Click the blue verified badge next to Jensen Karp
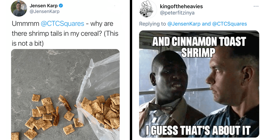267x140 pixels. pyautogui.click(x=61, y=6)
